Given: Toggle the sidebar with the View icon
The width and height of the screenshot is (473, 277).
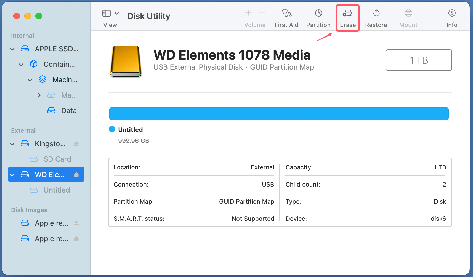Looking at the screenshot, I should (106, 13).
